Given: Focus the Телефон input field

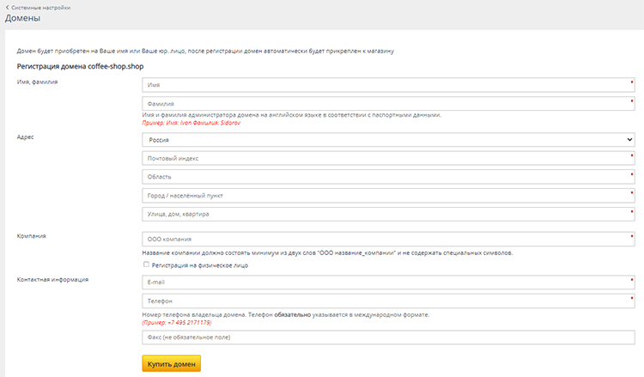Looking at the screenshot, I should pos(387,301).
